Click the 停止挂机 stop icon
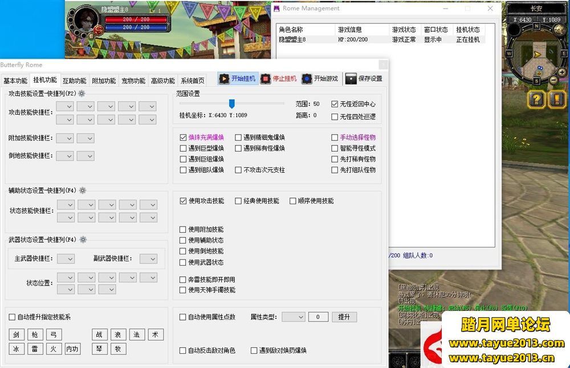 click(x=266, y=79)
